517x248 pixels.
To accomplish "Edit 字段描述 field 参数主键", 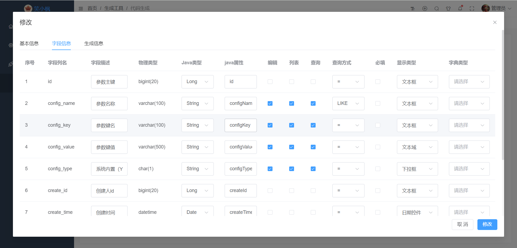I will click(x=109, y=82).
